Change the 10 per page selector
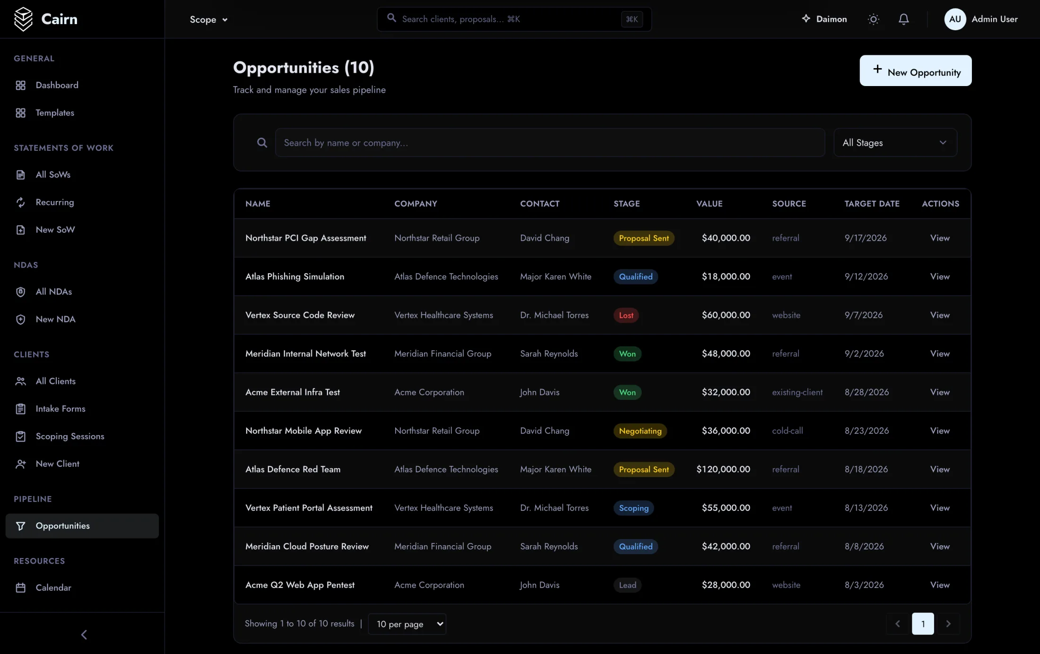 point(407,624)
